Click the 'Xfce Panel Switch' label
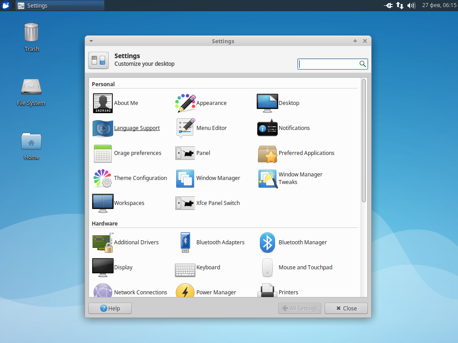 click(218, 203)
